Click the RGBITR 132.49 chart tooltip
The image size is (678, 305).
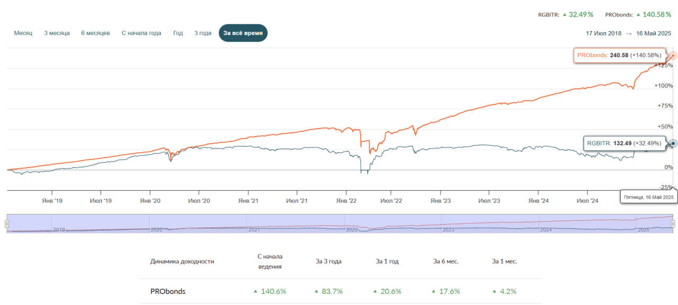(624, 143)
